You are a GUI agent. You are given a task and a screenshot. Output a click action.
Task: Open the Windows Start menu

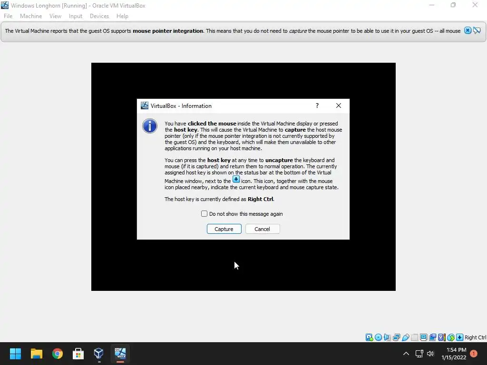[15, 354]
